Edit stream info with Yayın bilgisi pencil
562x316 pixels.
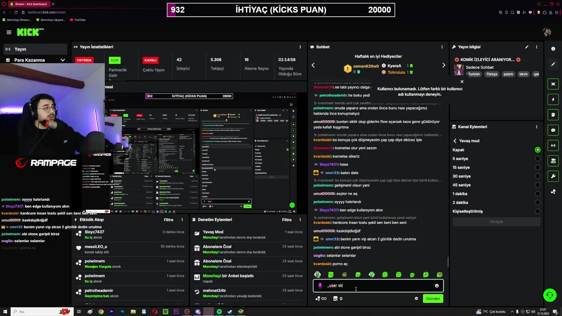[526, 47]
